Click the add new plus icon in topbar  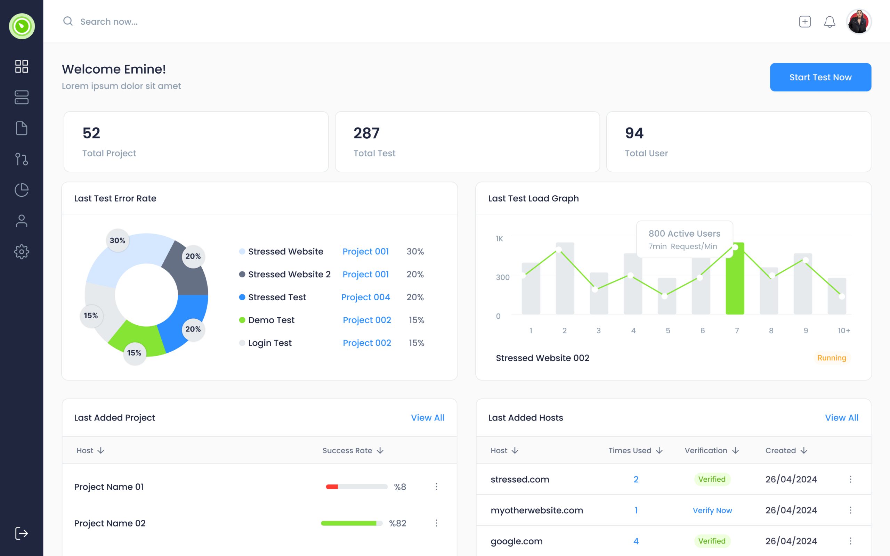(x=805, y=22)
